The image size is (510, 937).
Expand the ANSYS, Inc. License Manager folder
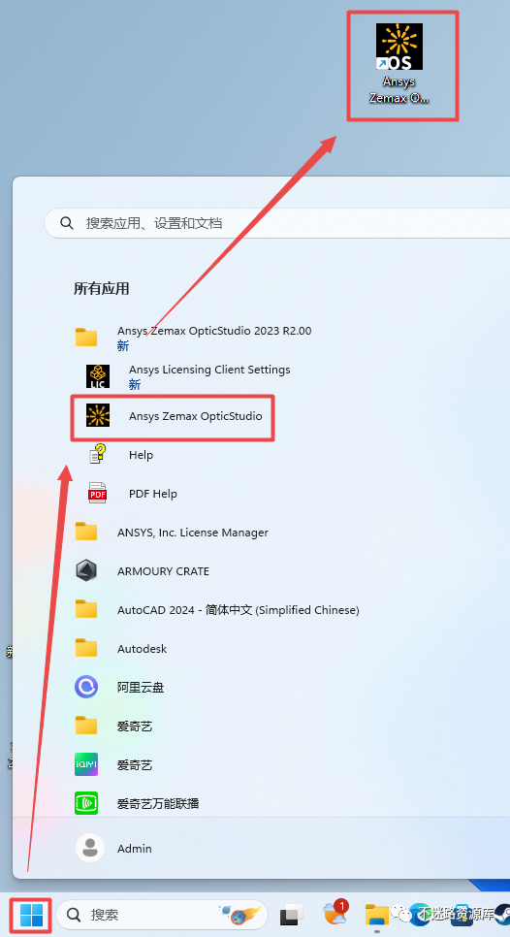(x=192, y=533)
